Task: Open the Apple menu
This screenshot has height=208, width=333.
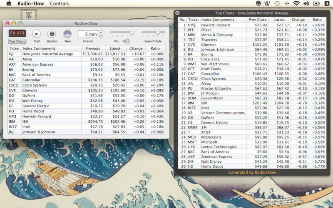Action: [9, 3]
